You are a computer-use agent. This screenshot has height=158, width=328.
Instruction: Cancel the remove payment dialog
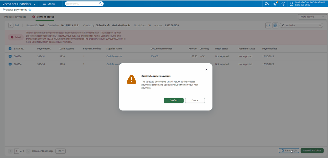pos(195,100)
